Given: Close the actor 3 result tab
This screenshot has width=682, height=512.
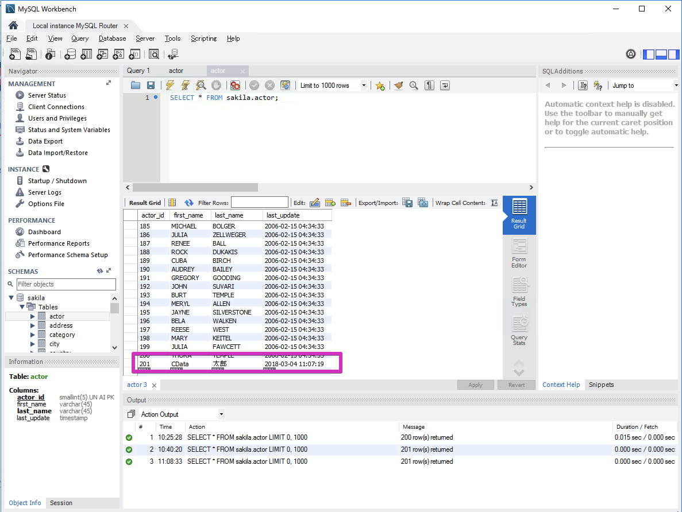Looking at the screenshot, I should click(x=154, y=385).
